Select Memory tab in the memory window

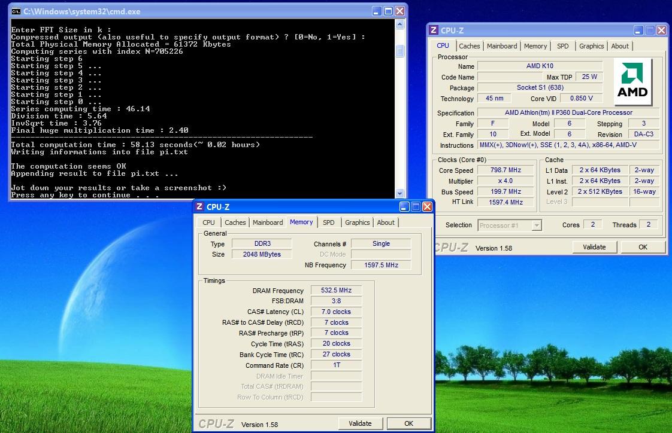click(301, 222)
